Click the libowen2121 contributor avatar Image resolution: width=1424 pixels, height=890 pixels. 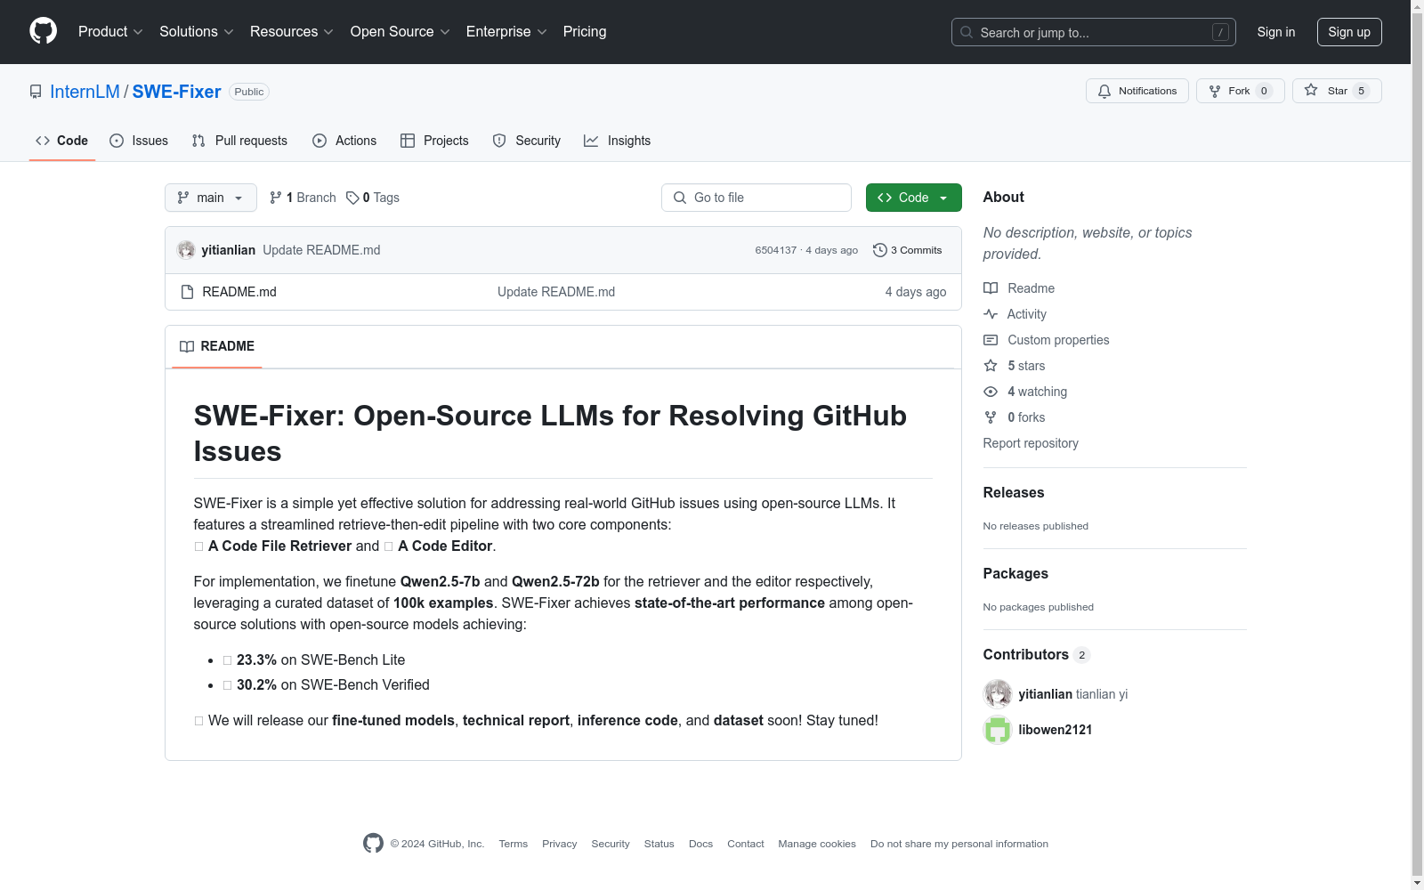[998, 730]
